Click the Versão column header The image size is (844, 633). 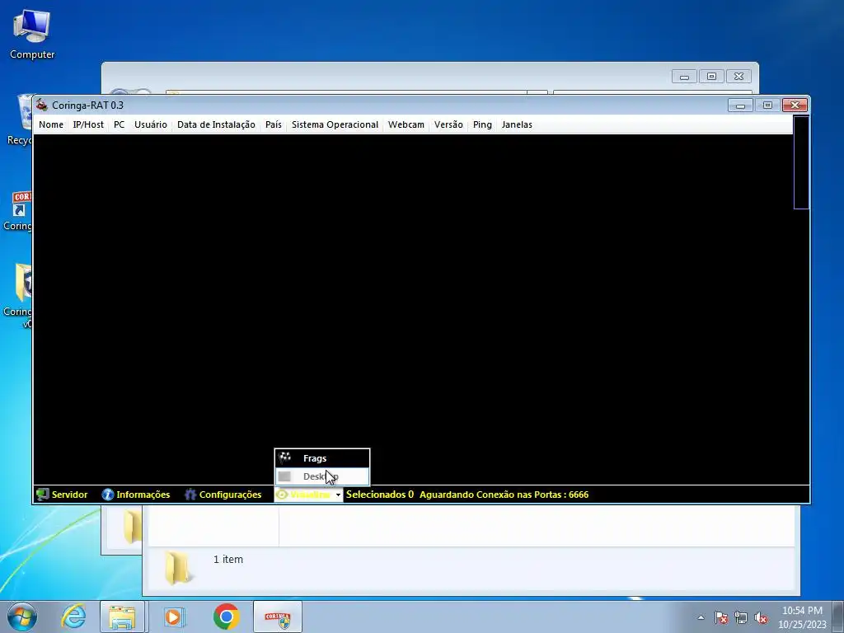coord(448,124)
